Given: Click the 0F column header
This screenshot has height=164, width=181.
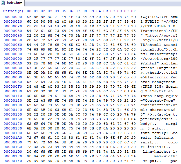Looking at the screenshot, I should coord(133,11).
